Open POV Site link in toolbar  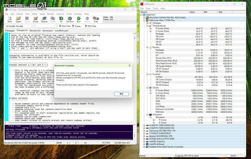click(x=90, y=26)
